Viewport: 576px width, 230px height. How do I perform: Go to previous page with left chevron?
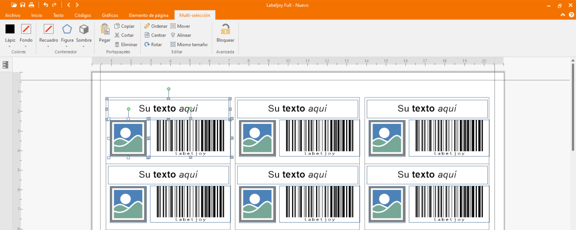69,5
